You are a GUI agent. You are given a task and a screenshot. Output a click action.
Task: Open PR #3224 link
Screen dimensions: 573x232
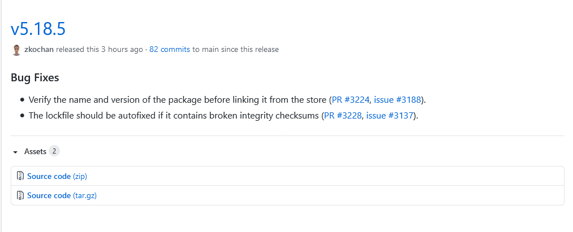tap(351, 99)
